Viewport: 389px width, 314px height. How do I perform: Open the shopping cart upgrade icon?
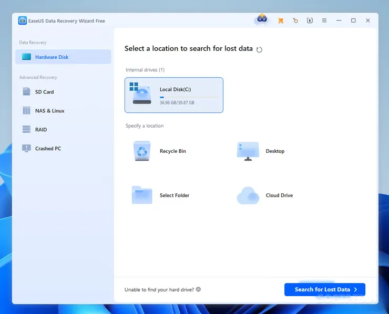pos(281,20)
